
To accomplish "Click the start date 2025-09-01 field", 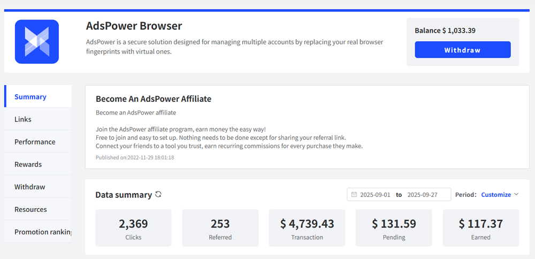I will [x=375, y=195].
